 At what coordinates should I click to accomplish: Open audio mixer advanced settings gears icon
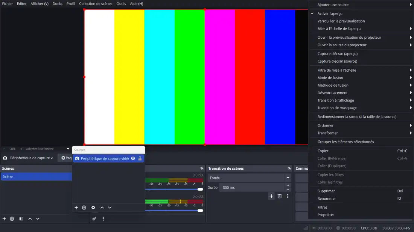(94, 219)
